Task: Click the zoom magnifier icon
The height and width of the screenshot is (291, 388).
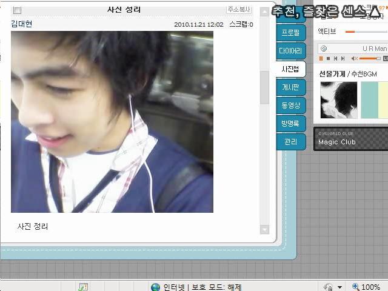Action: pos(355,287)
